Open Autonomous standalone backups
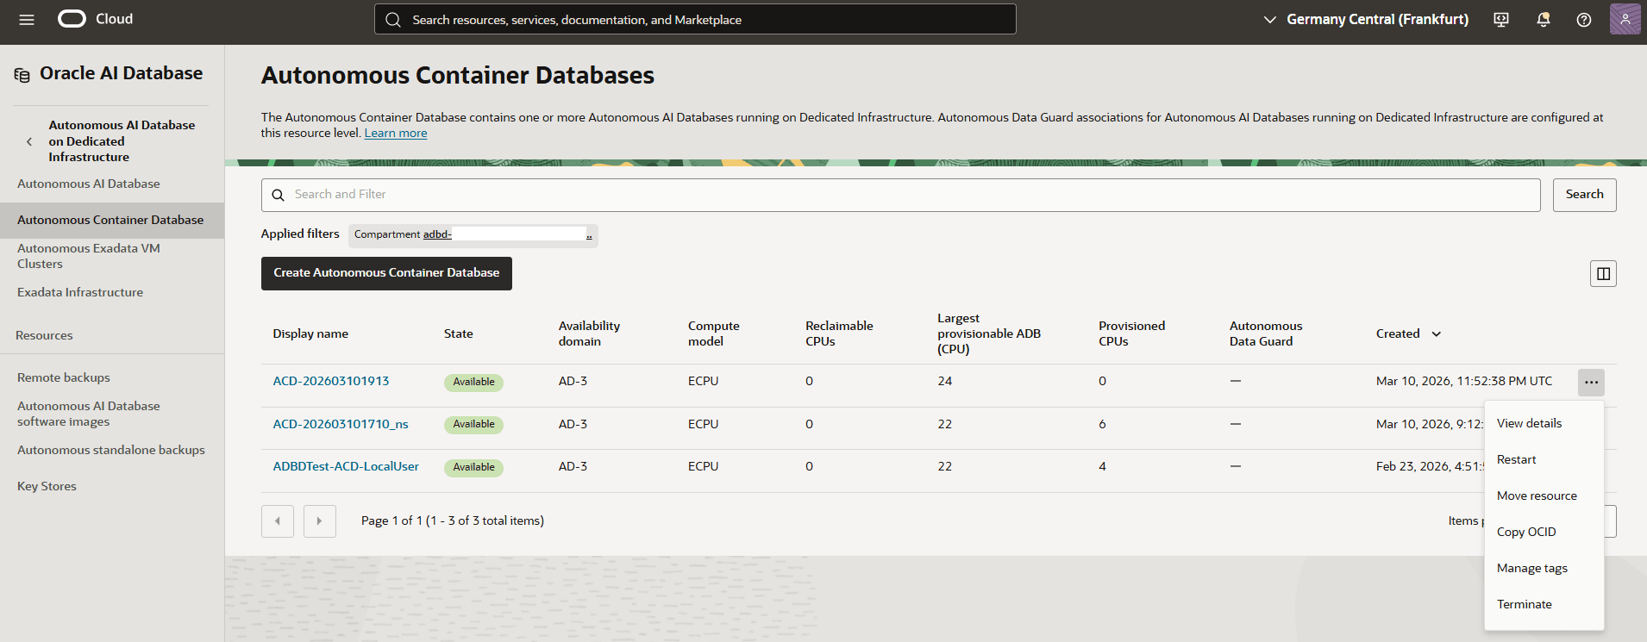The width and height of the screenshot is (1647, 642). click(x=111, y=450)
